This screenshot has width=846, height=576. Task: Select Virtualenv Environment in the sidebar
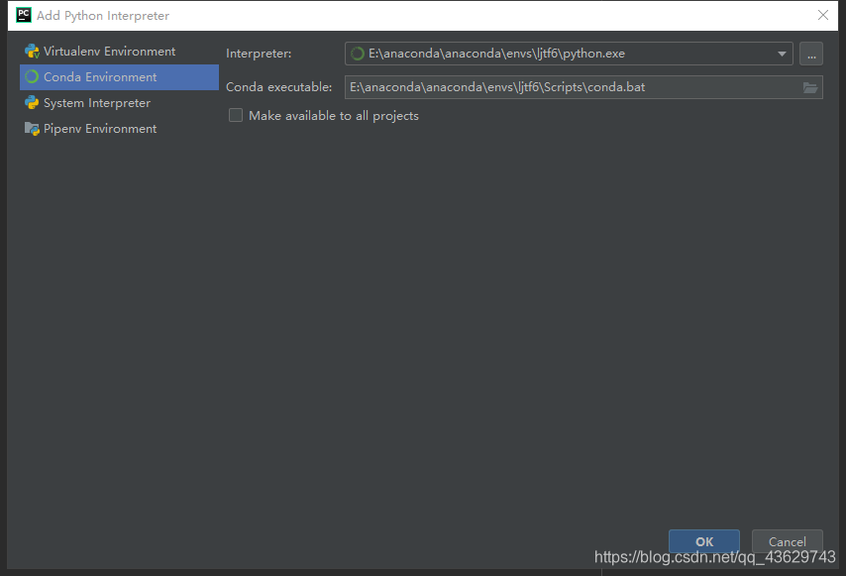[119, 52]
